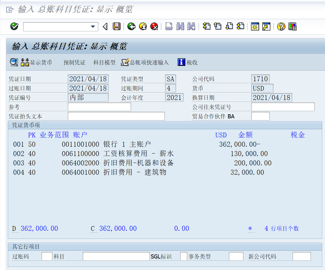
Task: Print using the printer icon
Action: coord(169,26)
